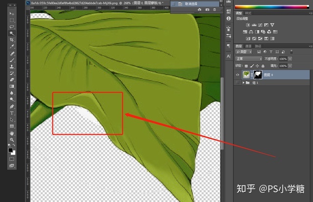Add a Curves adjustment layer
This screenshot has width=313, height=202.
[x=260, y=25]
